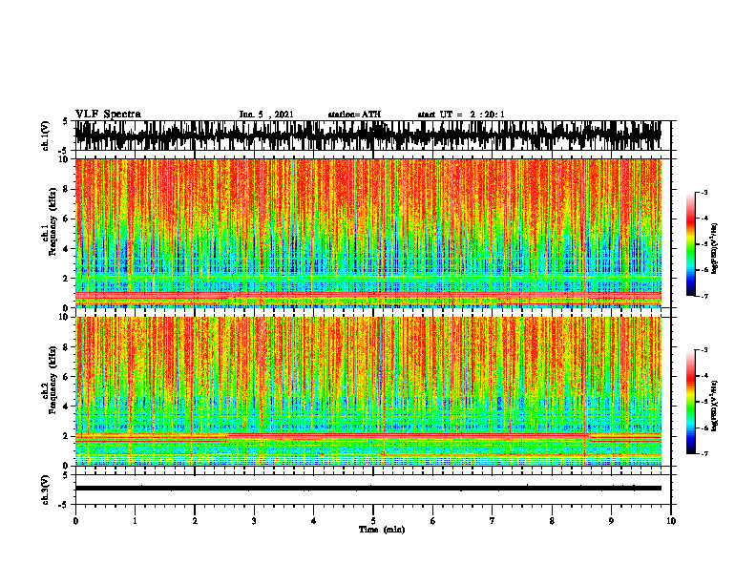Viewport: 756px width, 584px height.
Task: Click the "8" tick on time axis
Action: (552, 521)
